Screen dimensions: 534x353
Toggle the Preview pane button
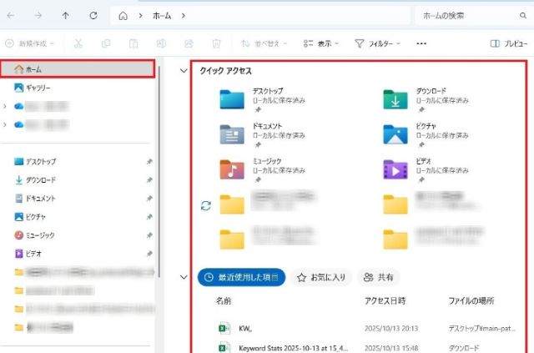click(508, 43)
